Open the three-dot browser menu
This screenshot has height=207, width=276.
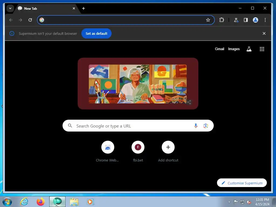[x=265, y=20]
